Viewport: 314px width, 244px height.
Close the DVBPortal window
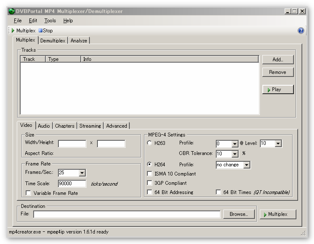pyautogui.click(x=302, y=11)
